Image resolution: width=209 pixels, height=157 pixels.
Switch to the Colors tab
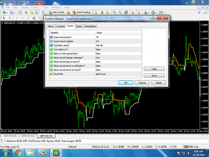coord(79,26)
